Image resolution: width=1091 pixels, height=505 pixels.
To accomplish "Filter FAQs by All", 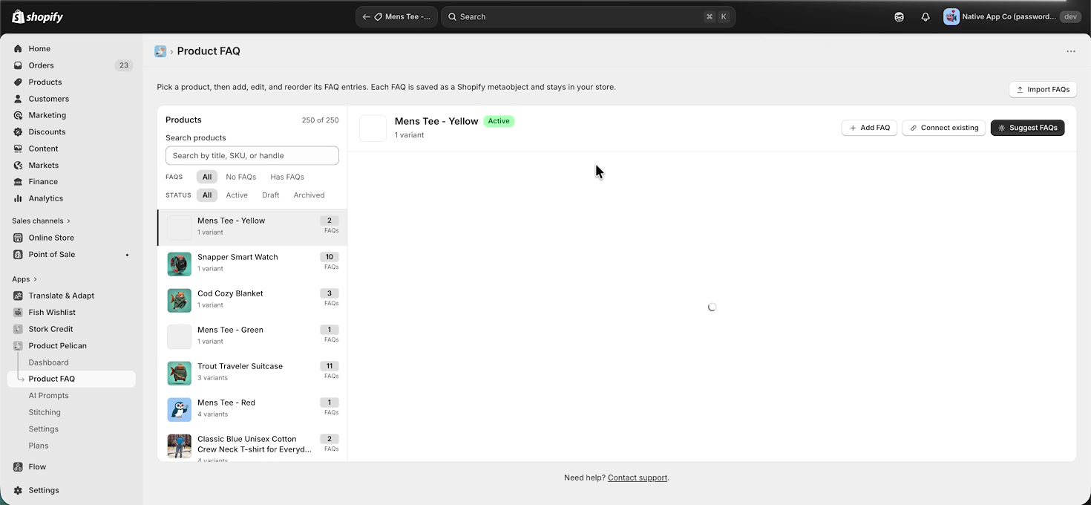I will point(207,177).
